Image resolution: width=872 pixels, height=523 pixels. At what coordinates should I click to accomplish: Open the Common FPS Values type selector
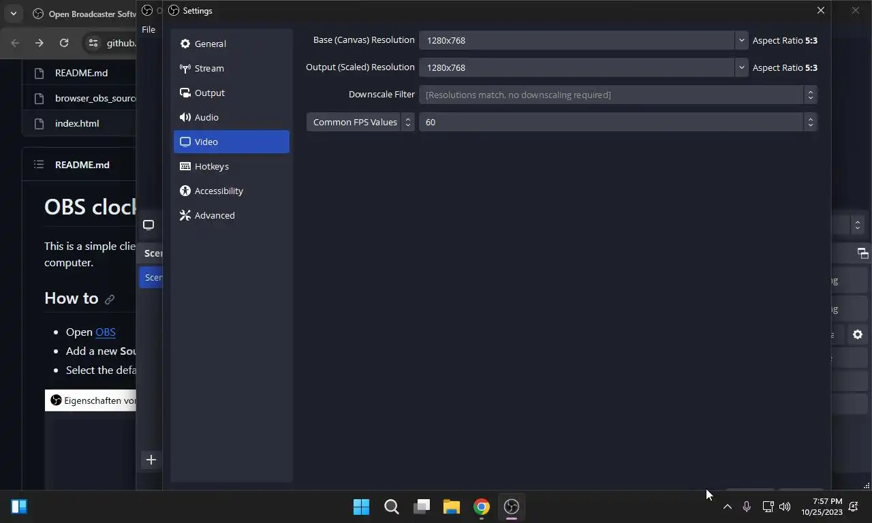click(x=360, y=122)
